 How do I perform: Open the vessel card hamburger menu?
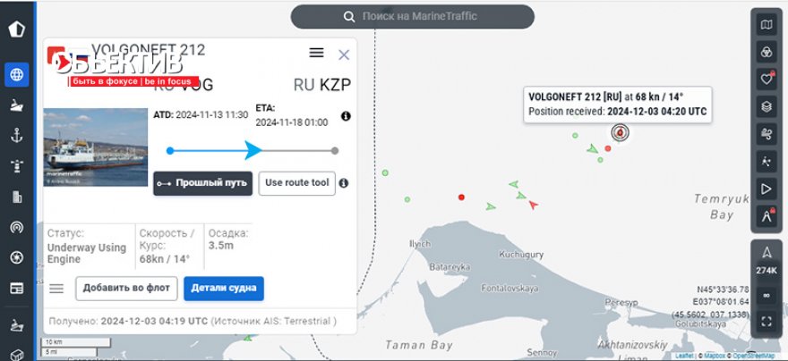tap(316, 53)
